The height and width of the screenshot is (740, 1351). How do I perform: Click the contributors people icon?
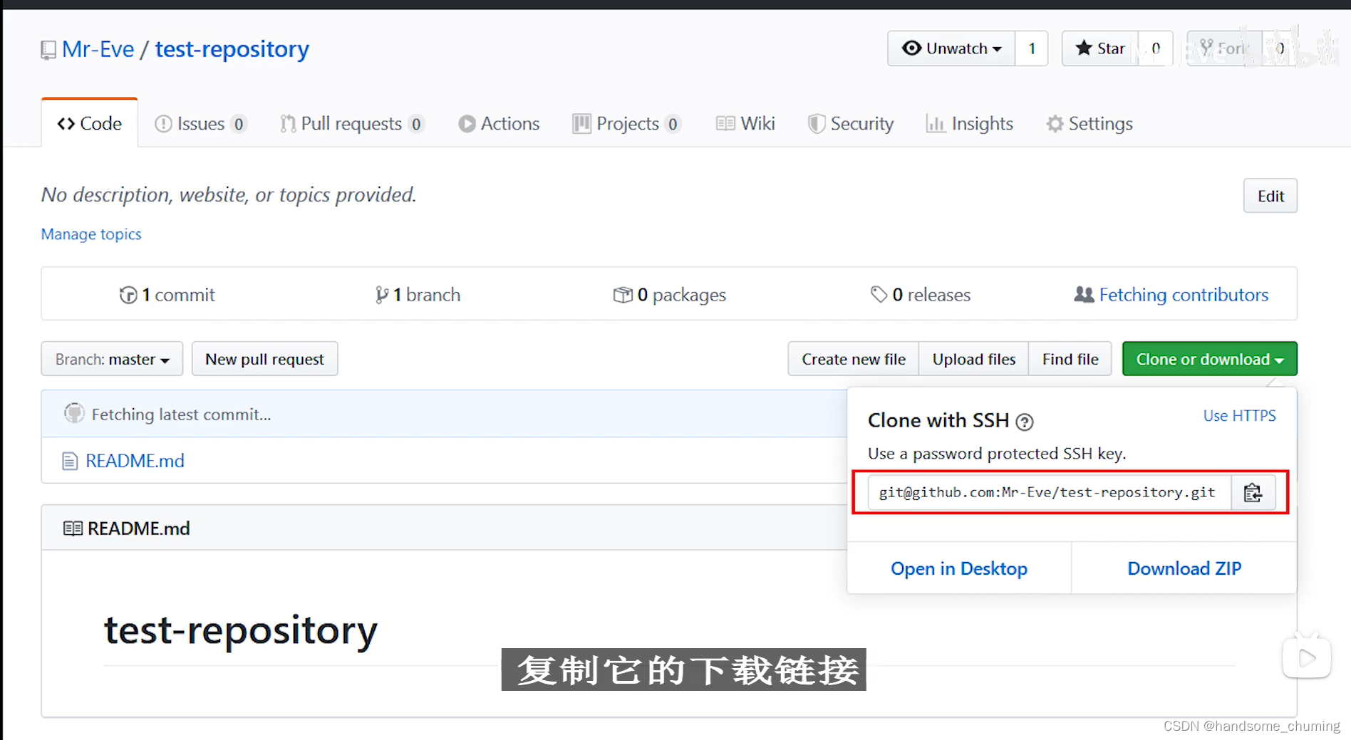coord(1084,294)
